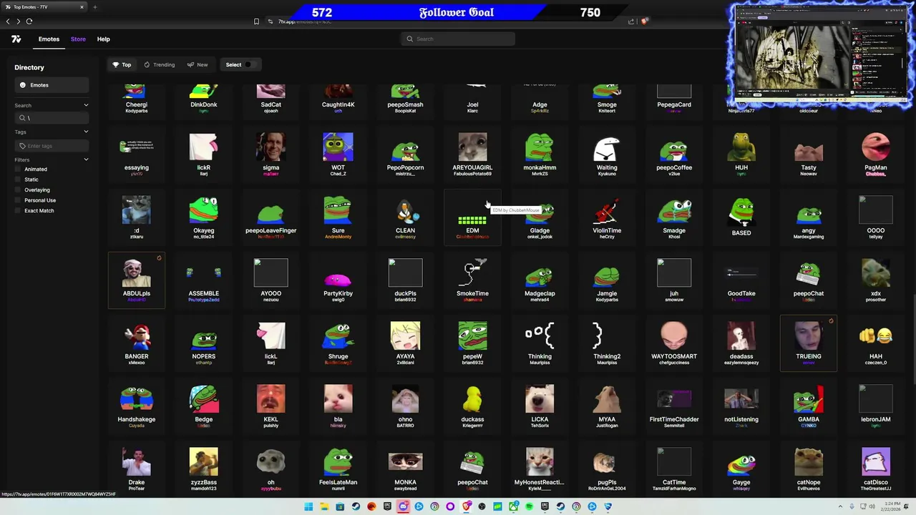Open the Gayge emote

741,469
